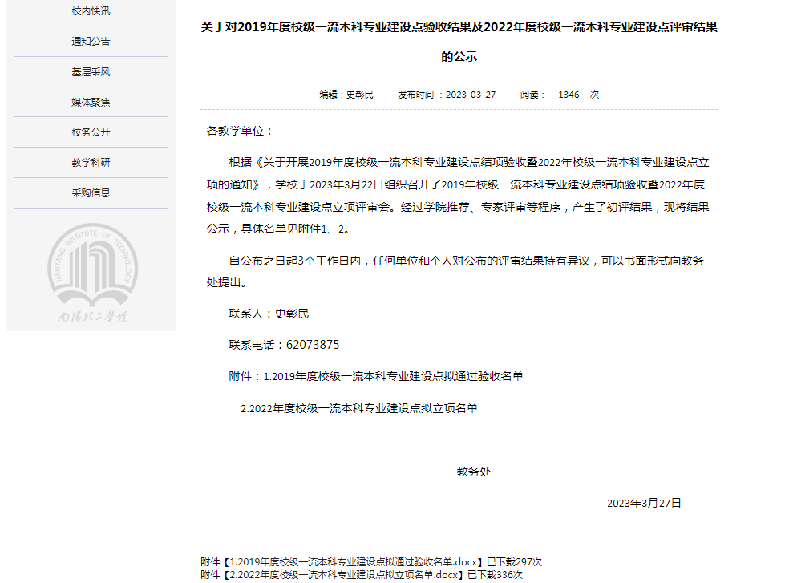Select 通知公告 in the sidebar
The image size is (785, 583).
(91, 42)
